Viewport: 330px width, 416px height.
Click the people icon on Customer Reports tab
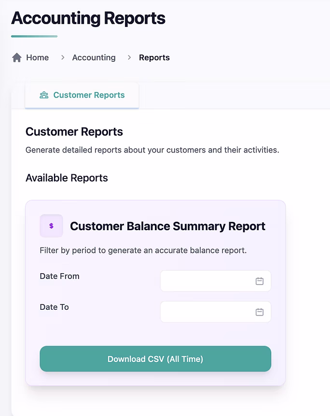[44, 95]
